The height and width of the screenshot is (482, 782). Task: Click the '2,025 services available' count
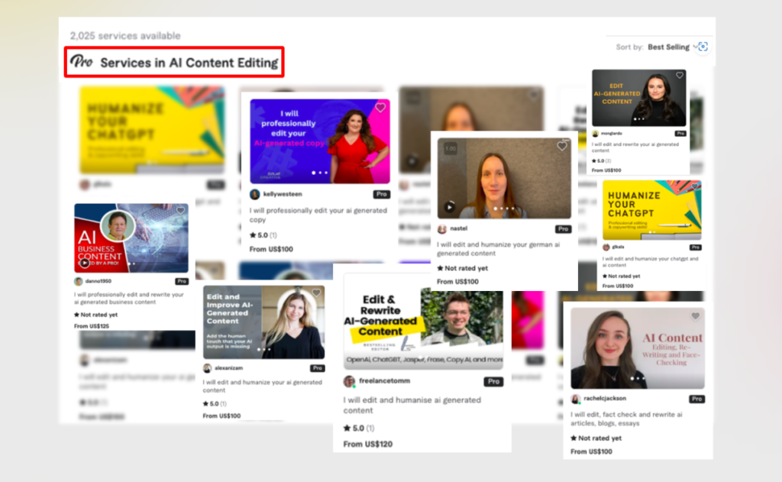[x=125, y=35]
